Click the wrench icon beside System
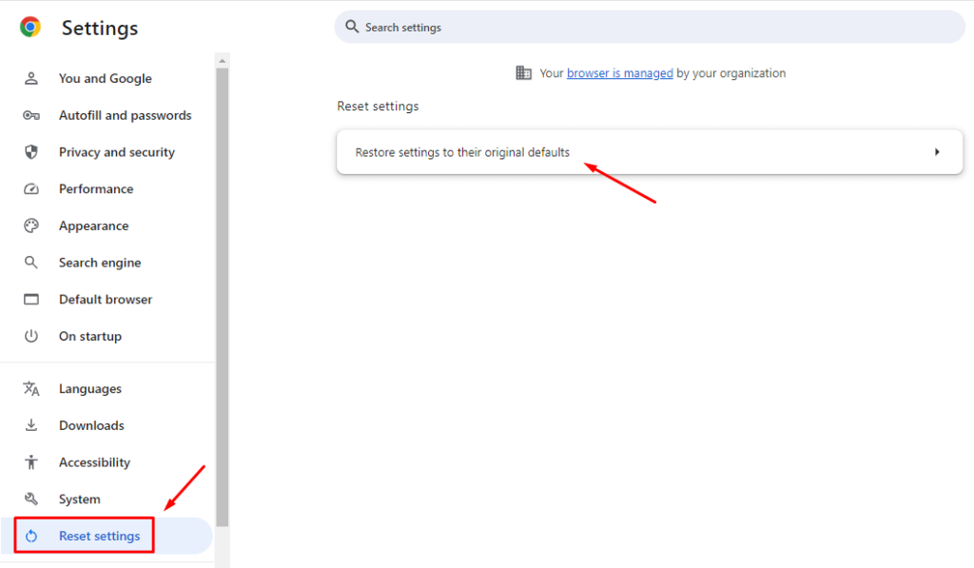The height and width of the screenshot is (568, 974). [31, 499]
